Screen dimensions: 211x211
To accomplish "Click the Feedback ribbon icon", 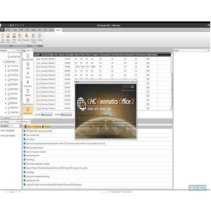I will pos(40,37).
